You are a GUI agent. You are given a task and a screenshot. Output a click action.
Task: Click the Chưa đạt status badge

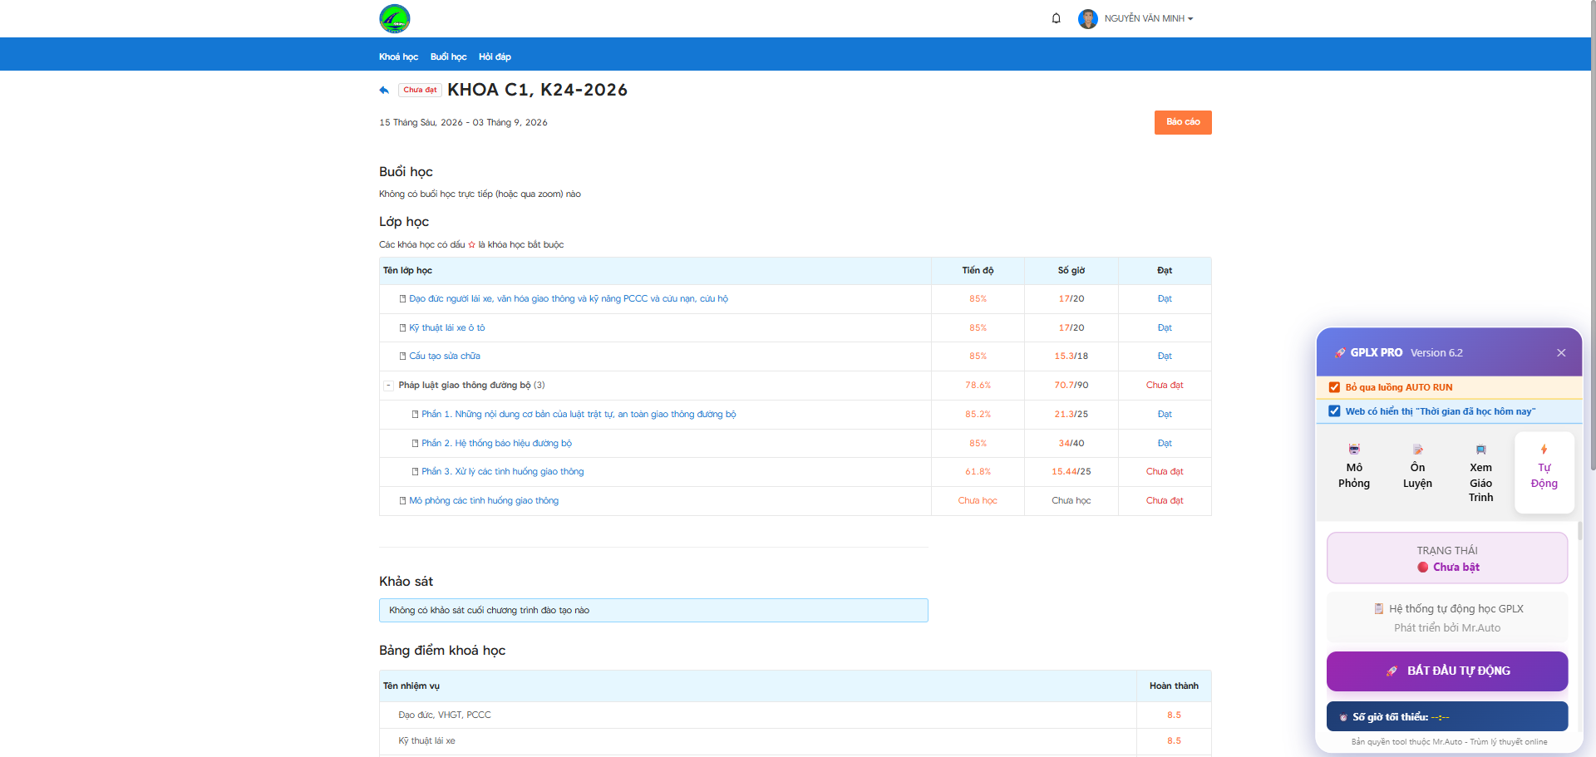pos(420,90)
